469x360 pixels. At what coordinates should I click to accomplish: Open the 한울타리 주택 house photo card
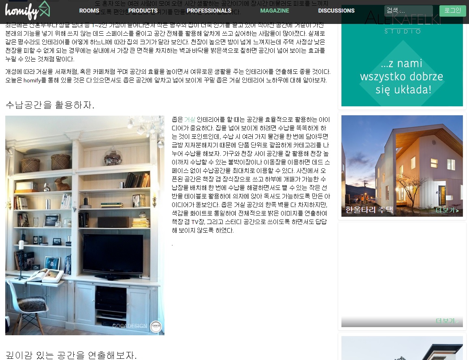(x=402, y=166)
